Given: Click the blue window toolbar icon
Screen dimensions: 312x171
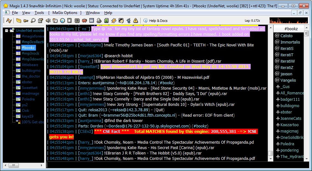Looking at the screenshot, I should coord(92,20).
